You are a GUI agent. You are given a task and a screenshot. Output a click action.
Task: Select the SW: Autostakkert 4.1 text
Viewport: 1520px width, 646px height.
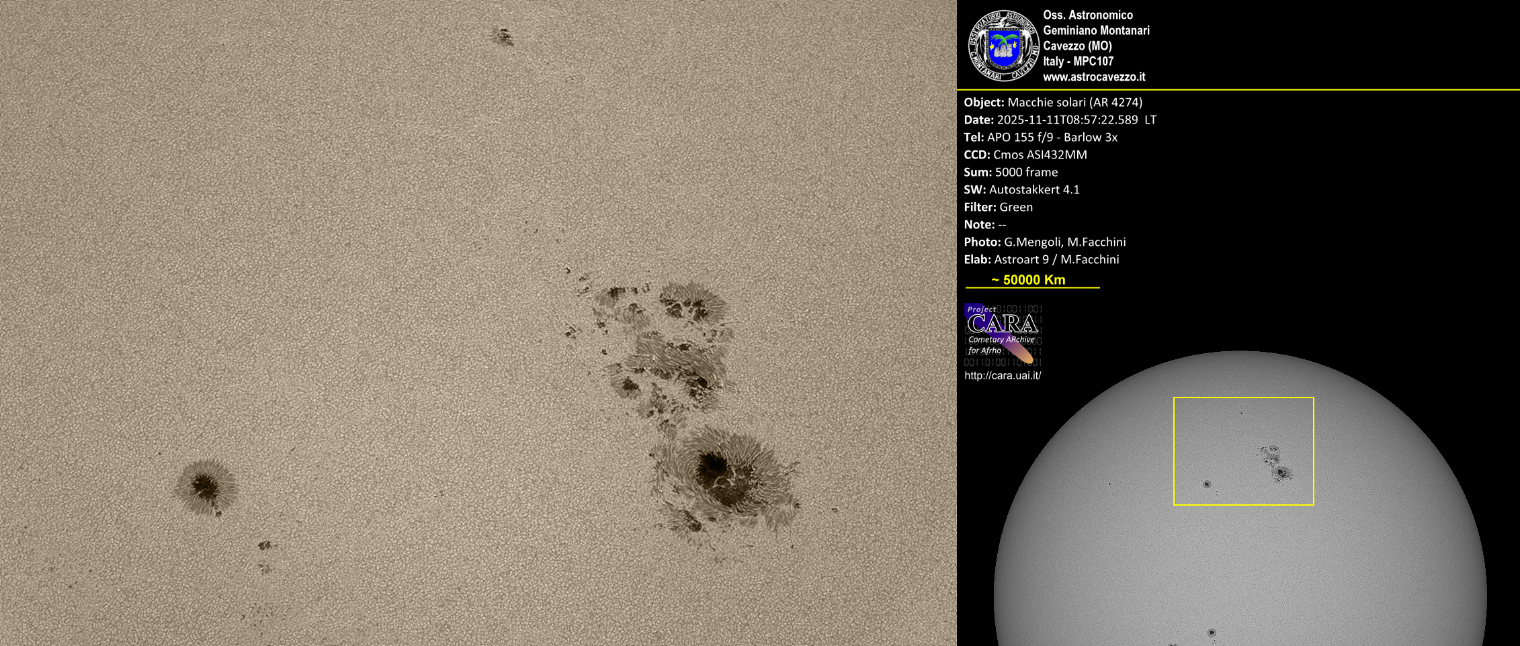click(x=1021, y=190)
